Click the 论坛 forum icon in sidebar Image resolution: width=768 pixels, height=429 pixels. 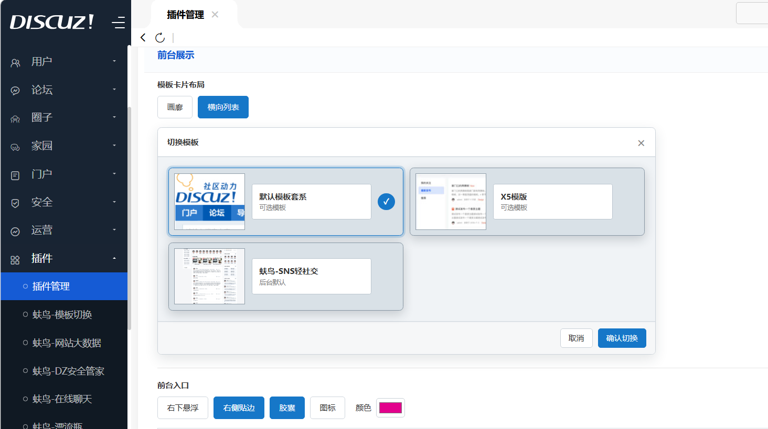point(15,91)
